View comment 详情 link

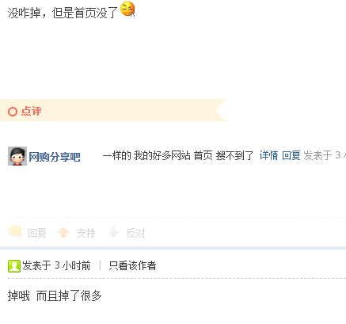[x=268, y=155]
